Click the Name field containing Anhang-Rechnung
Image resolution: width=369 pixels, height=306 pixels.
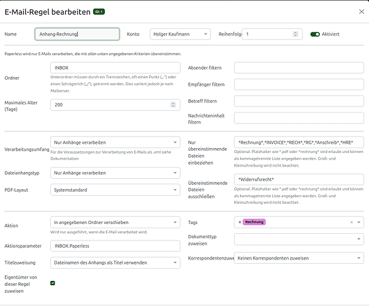77,34
